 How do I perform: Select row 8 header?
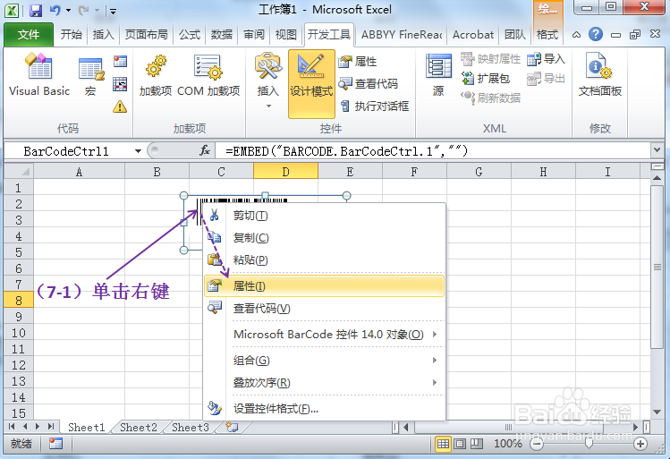point(19,301)
